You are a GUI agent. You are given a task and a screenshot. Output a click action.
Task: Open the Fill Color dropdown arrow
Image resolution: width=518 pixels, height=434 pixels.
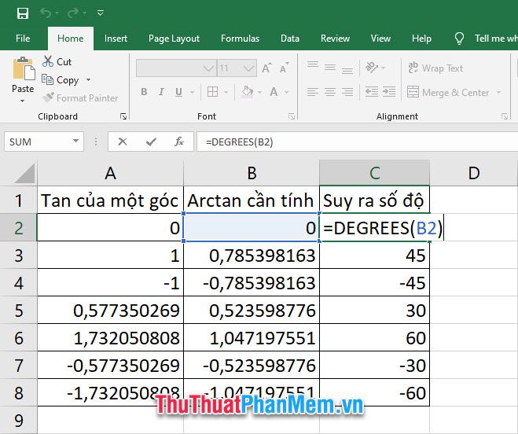pyautogui.click(x=260, y=92)
